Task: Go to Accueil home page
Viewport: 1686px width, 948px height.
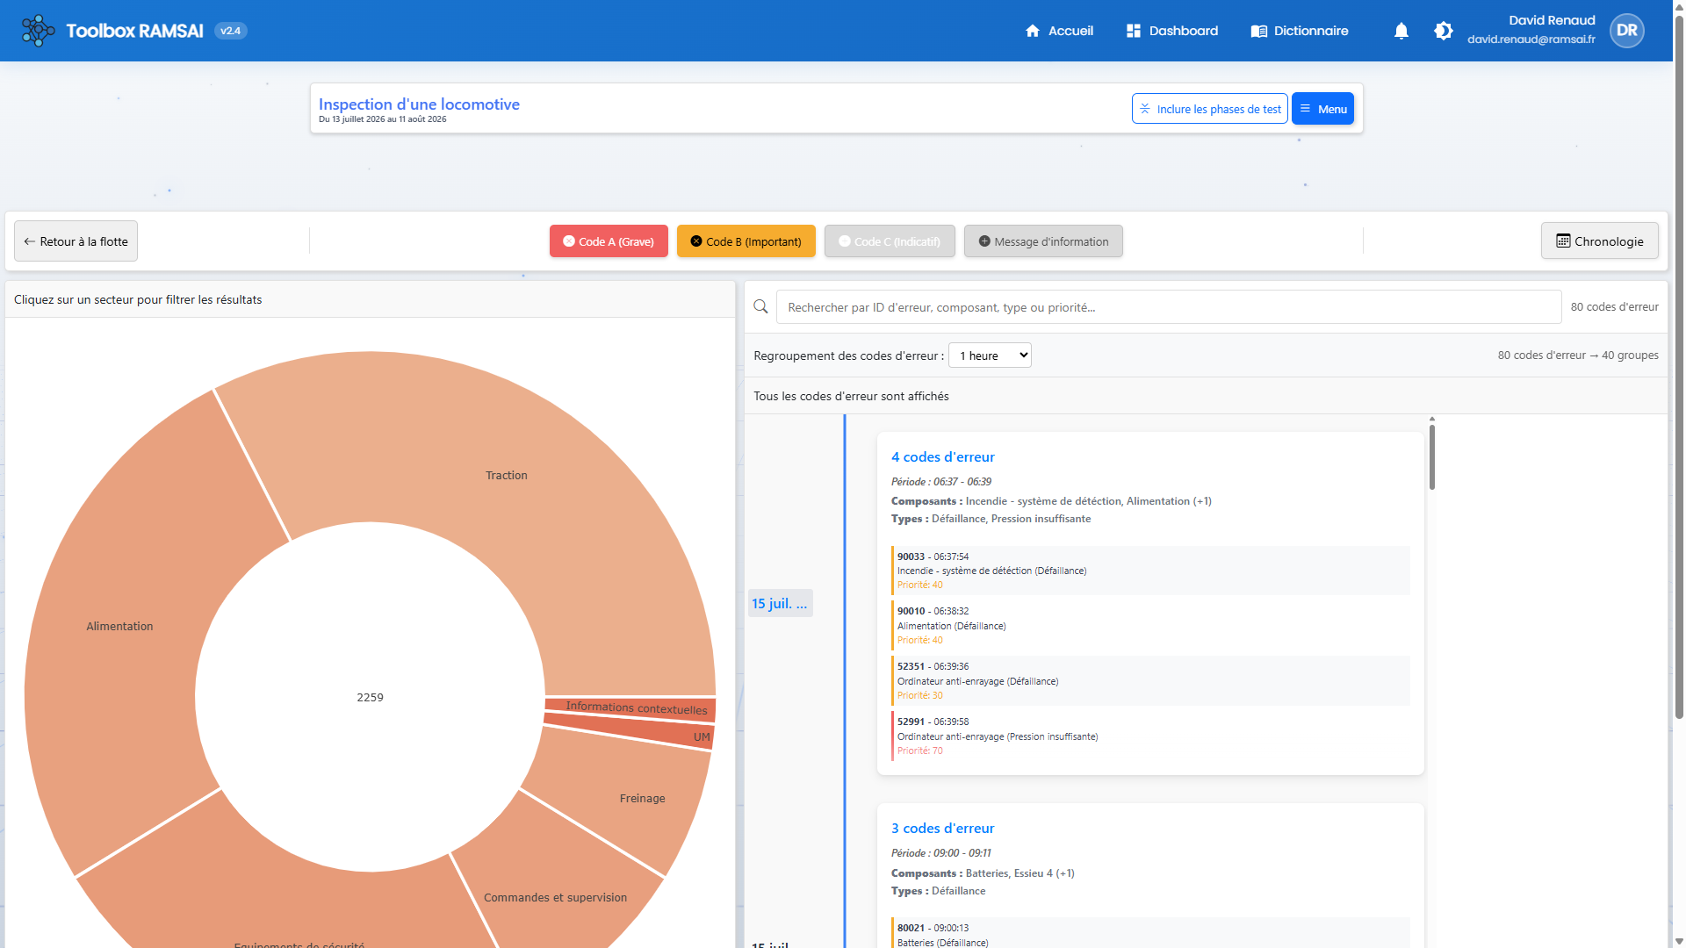Action: [x=1059, y=31]
